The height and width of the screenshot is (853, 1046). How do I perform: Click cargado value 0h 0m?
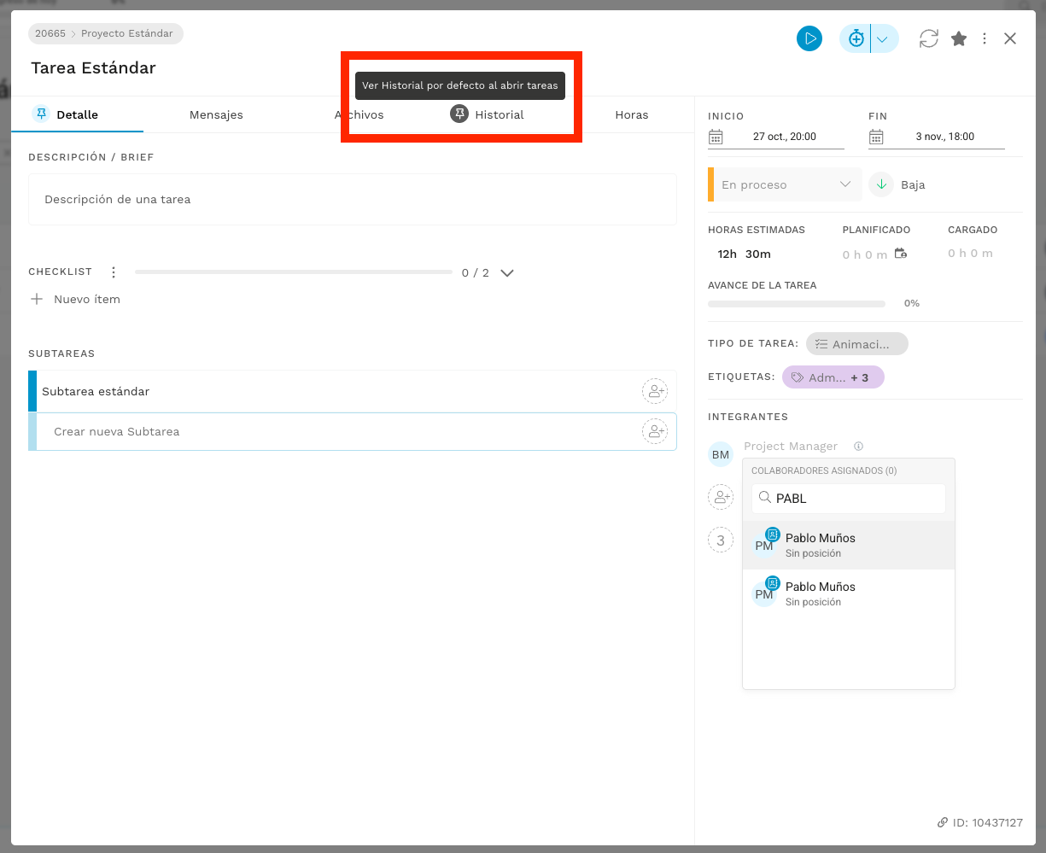coord(971,254)
